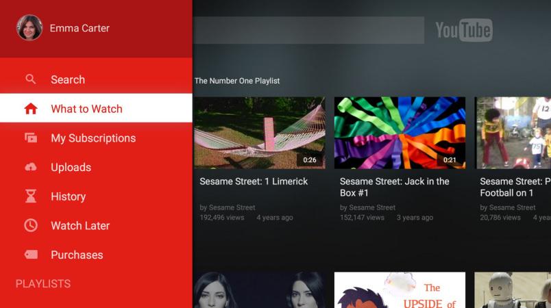Click the Watch Later clock icon
This screenshot has width=551, height=308.
[x=31, y=225]
